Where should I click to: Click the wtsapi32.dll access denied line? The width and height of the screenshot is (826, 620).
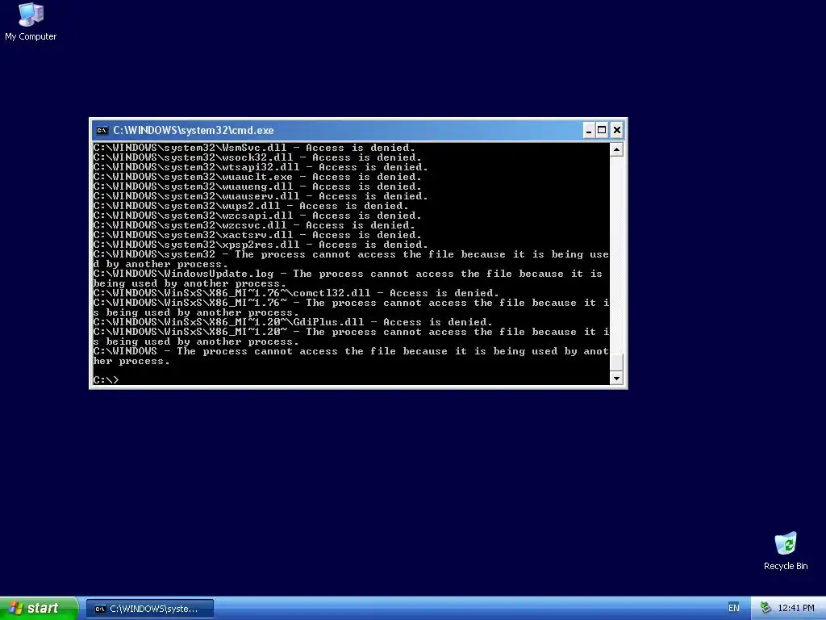261,168
